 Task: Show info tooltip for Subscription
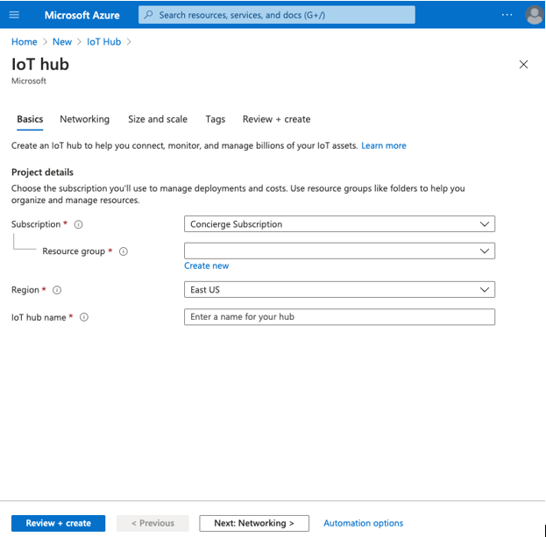click(78, 224)
